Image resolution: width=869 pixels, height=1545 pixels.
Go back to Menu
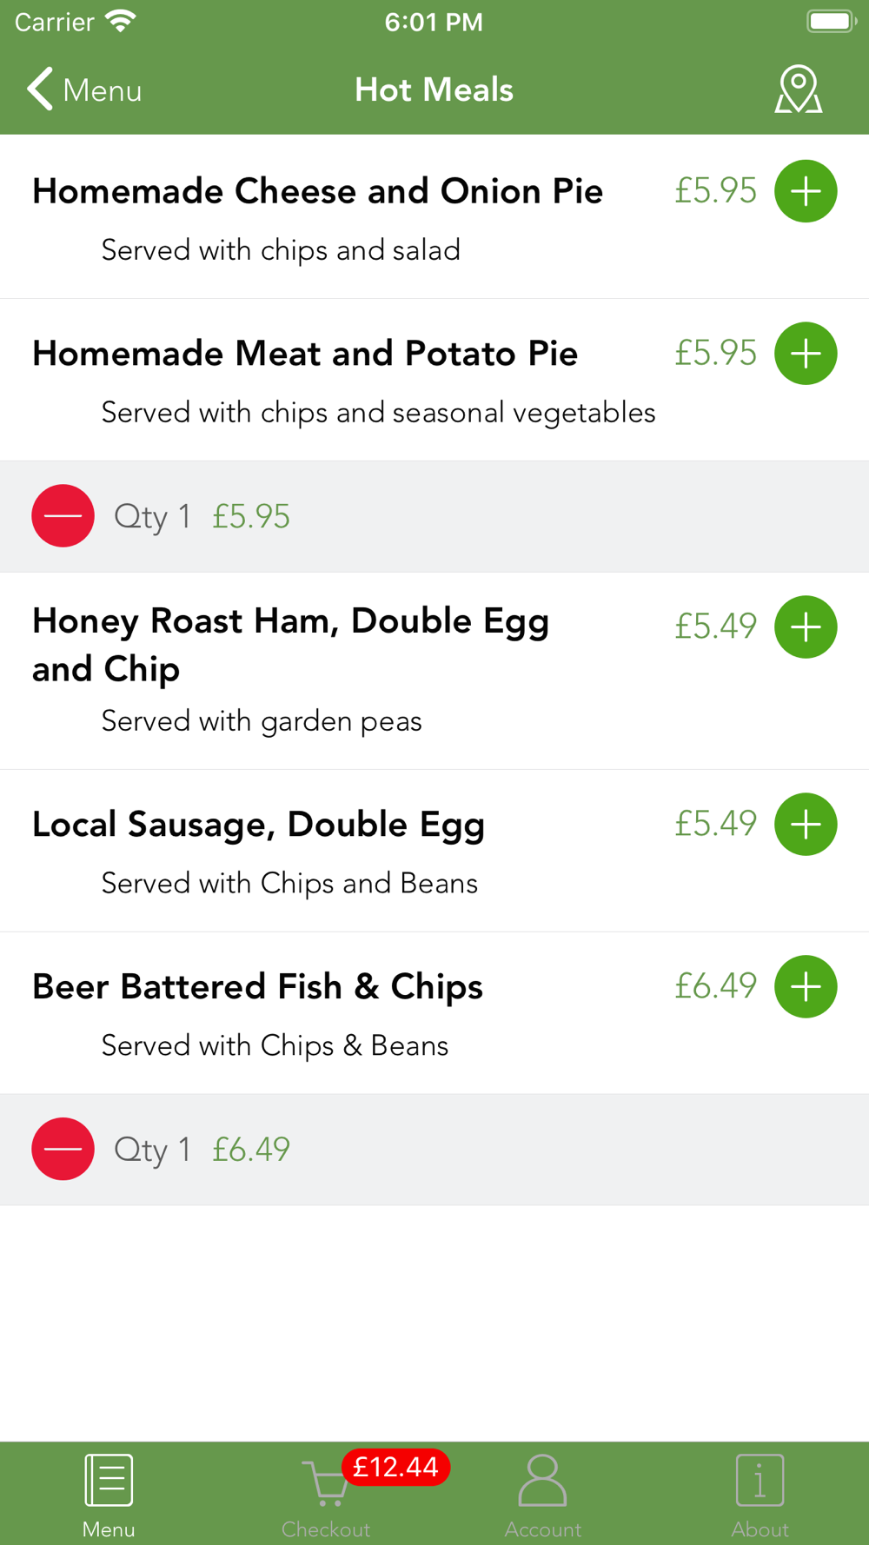[x=84, y=90]
